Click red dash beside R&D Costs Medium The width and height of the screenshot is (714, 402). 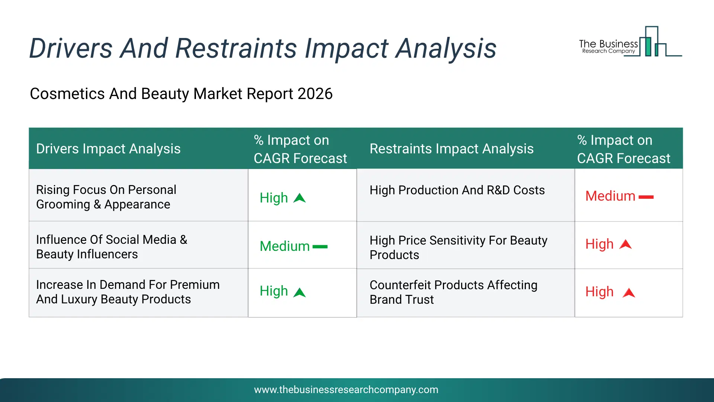pos(646,197)
